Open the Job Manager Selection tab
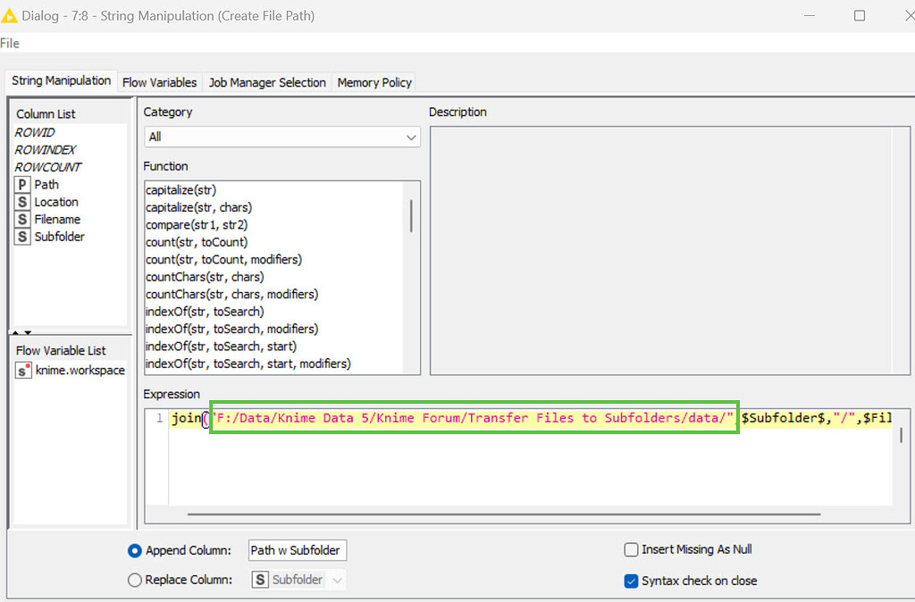Screen dimensions: 915x602 266,81
